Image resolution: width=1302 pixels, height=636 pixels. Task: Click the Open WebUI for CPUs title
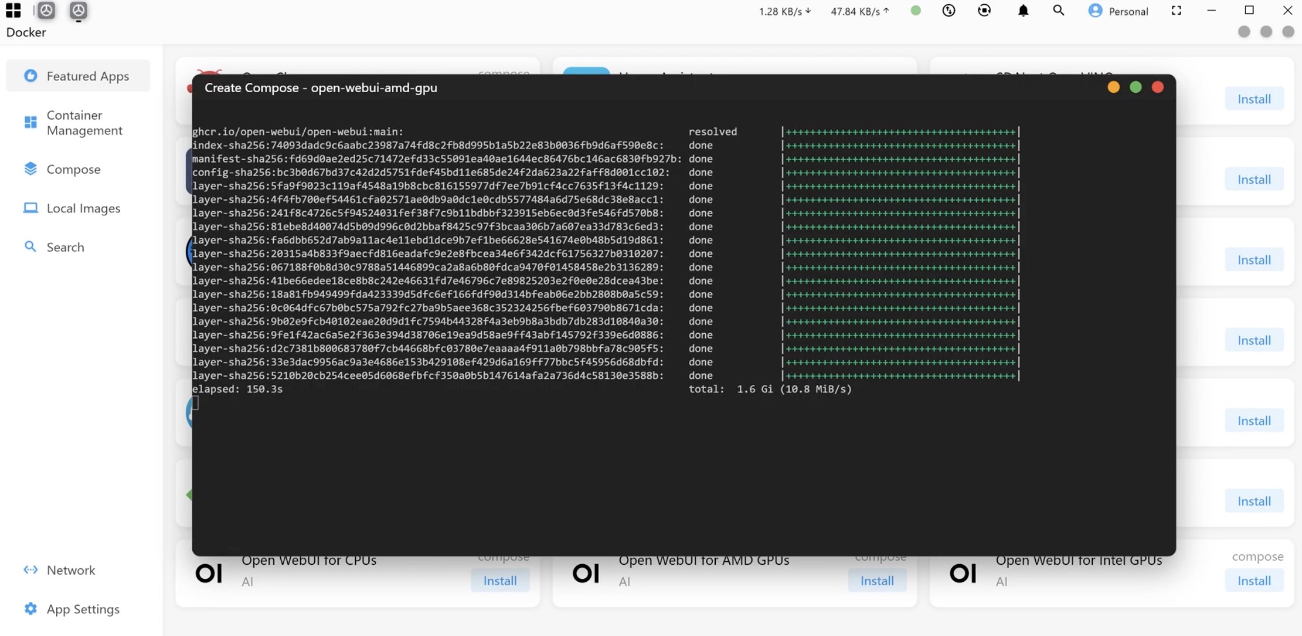(309, 561)
